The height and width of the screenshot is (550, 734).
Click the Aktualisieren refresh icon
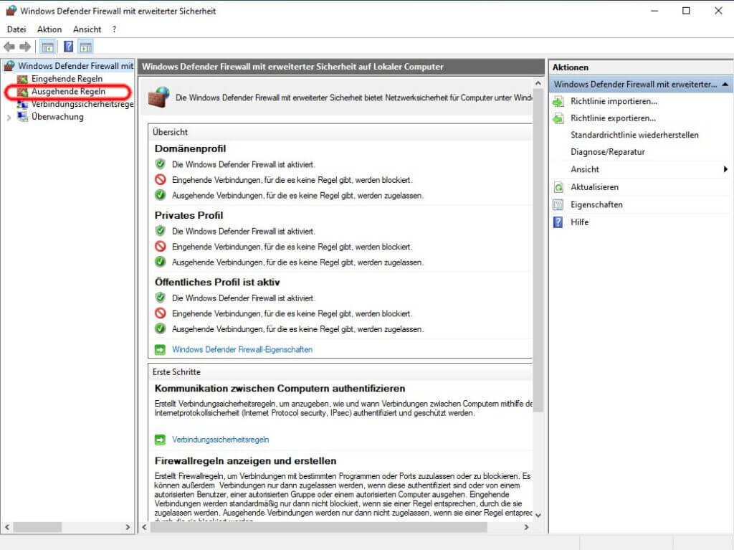(558, 187)
